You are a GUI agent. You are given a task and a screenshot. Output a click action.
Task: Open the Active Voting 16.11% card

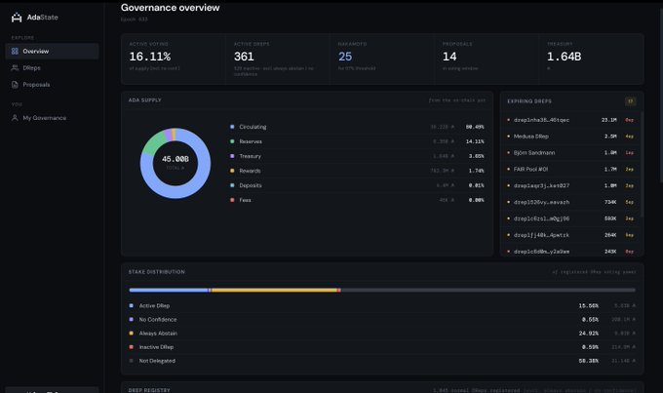(x=173, y=59)
